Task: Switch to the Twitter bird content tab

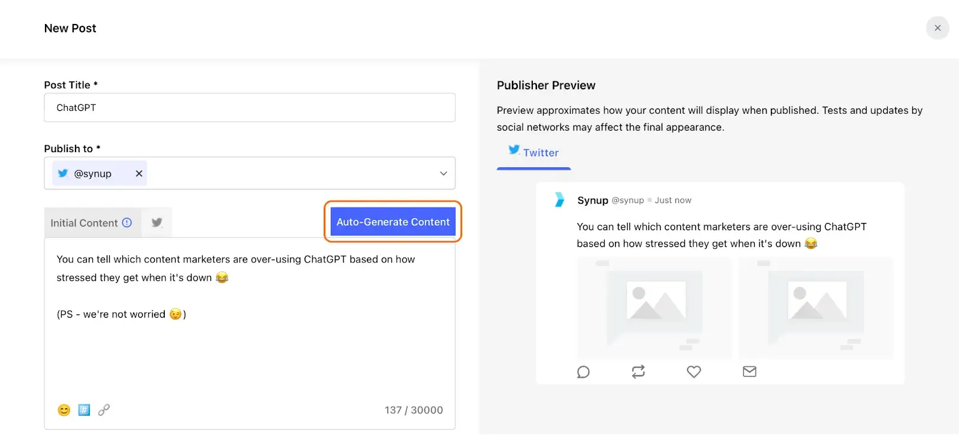Action: (x=157, y=222)
